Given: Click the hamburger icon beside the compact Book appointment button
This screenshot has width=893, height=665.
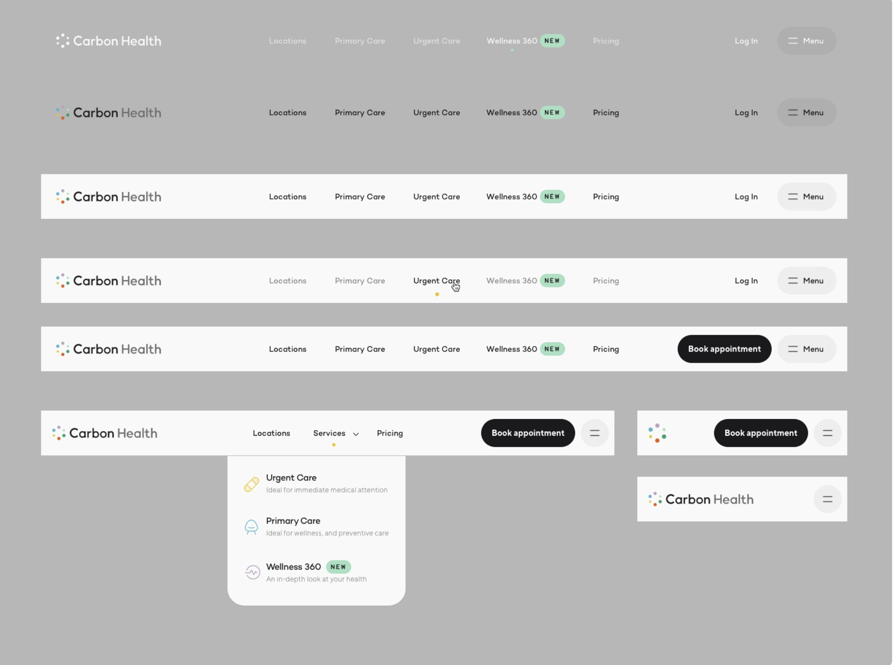Looking at the screenshot, I should [828, 433].
